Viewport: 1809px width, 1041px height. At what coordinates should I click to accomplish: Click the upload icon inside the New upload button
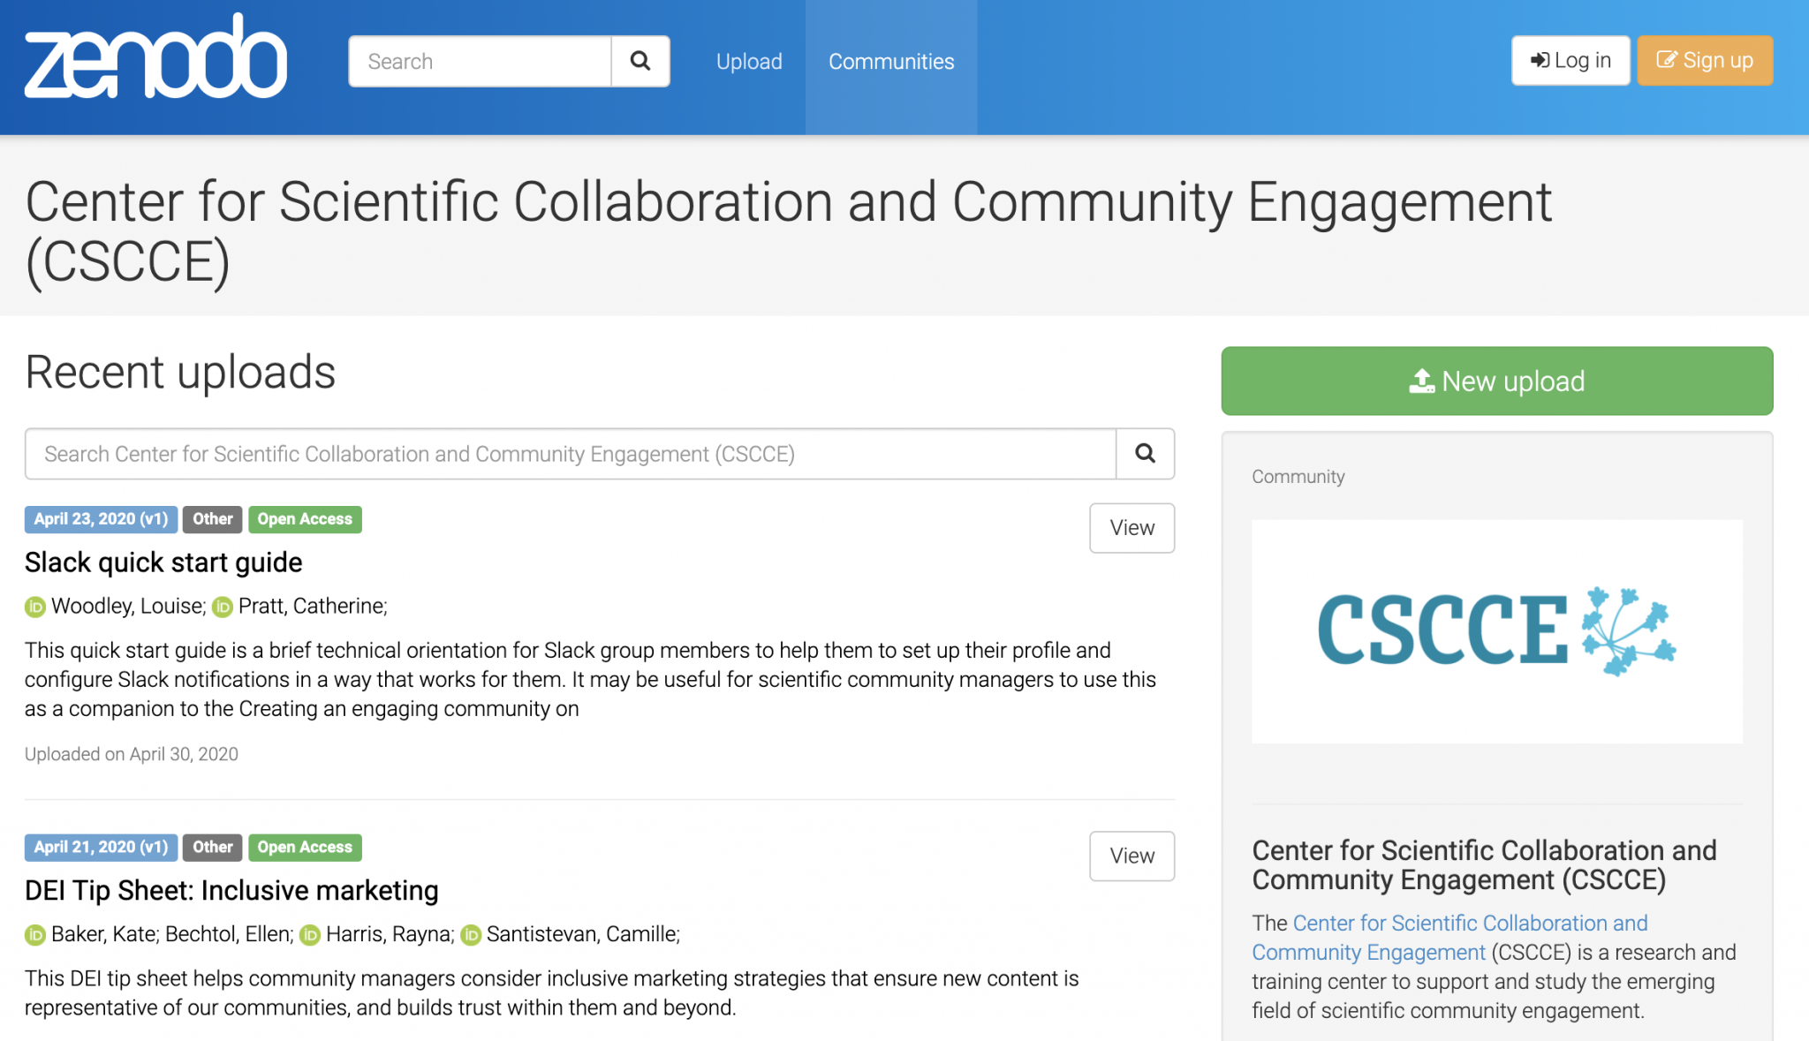[x=1422, y=381]
